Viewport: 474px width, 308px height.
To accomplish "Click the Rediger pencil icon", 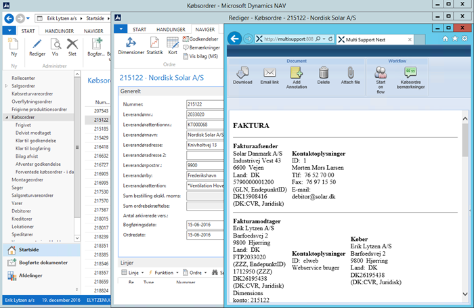I will pyautogui.click(x=37, y=45).
